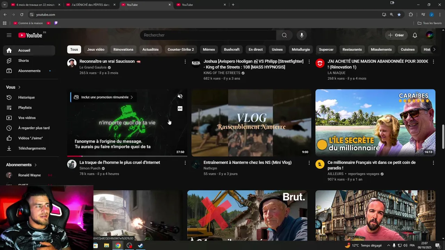Open 'L'île secrète du millionnaire' thumbnail

(x=375, y=123)
